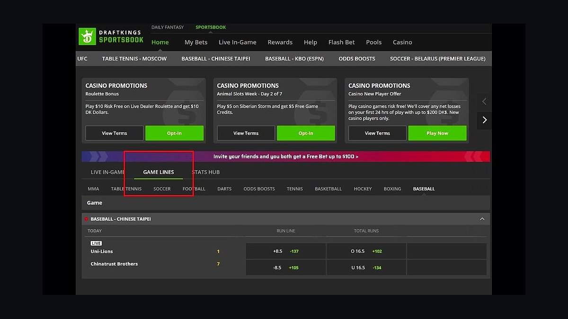Bet Under 16.5 total runs at -134

click(366, 267)
